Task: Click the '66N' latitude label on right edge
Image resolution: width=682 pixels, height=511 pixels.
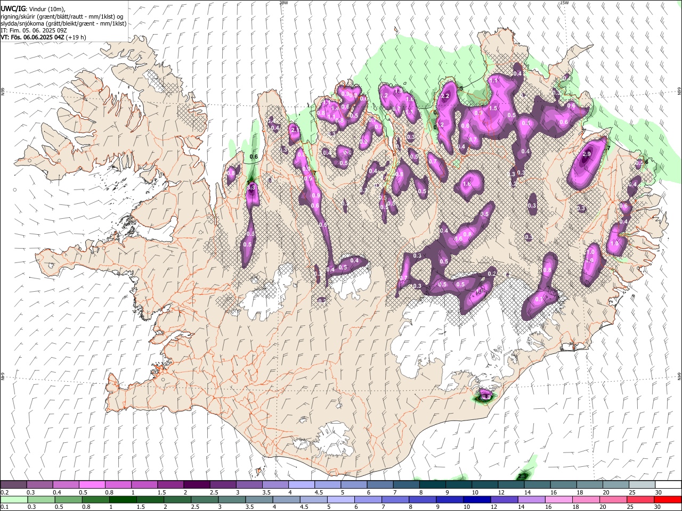Action: coord(679,92)
